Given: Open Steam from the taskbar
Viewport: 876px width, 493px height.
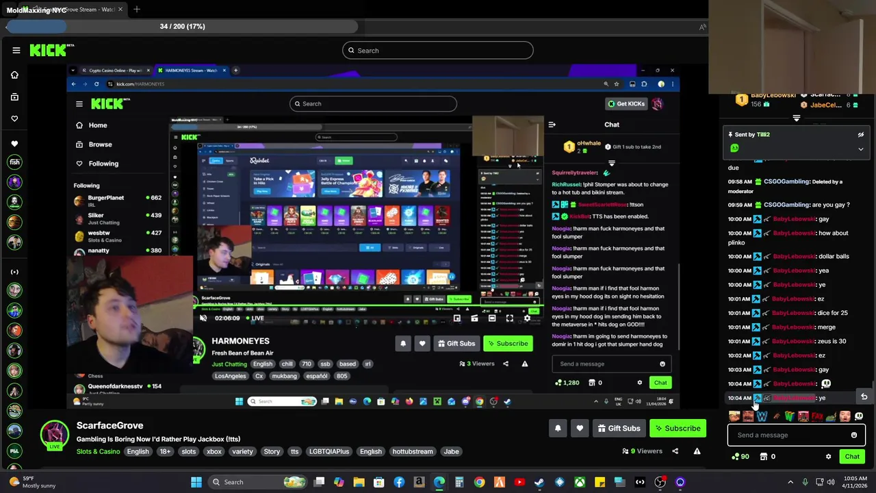Looking at the screenshot, I should [x=539, y=482].
